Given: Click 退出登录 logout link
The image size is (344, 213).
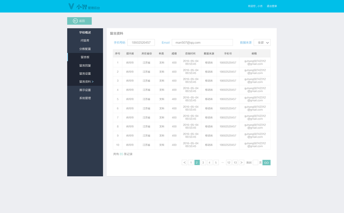Looking at the screenshot, I should tap(271, 6).
